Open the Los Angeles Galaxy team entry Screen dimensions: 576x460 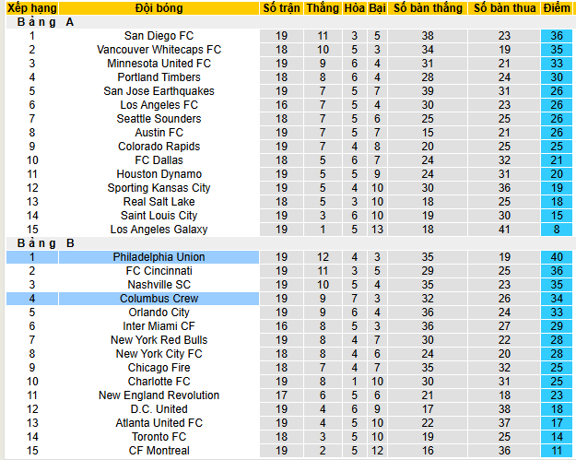coord(159,230)
